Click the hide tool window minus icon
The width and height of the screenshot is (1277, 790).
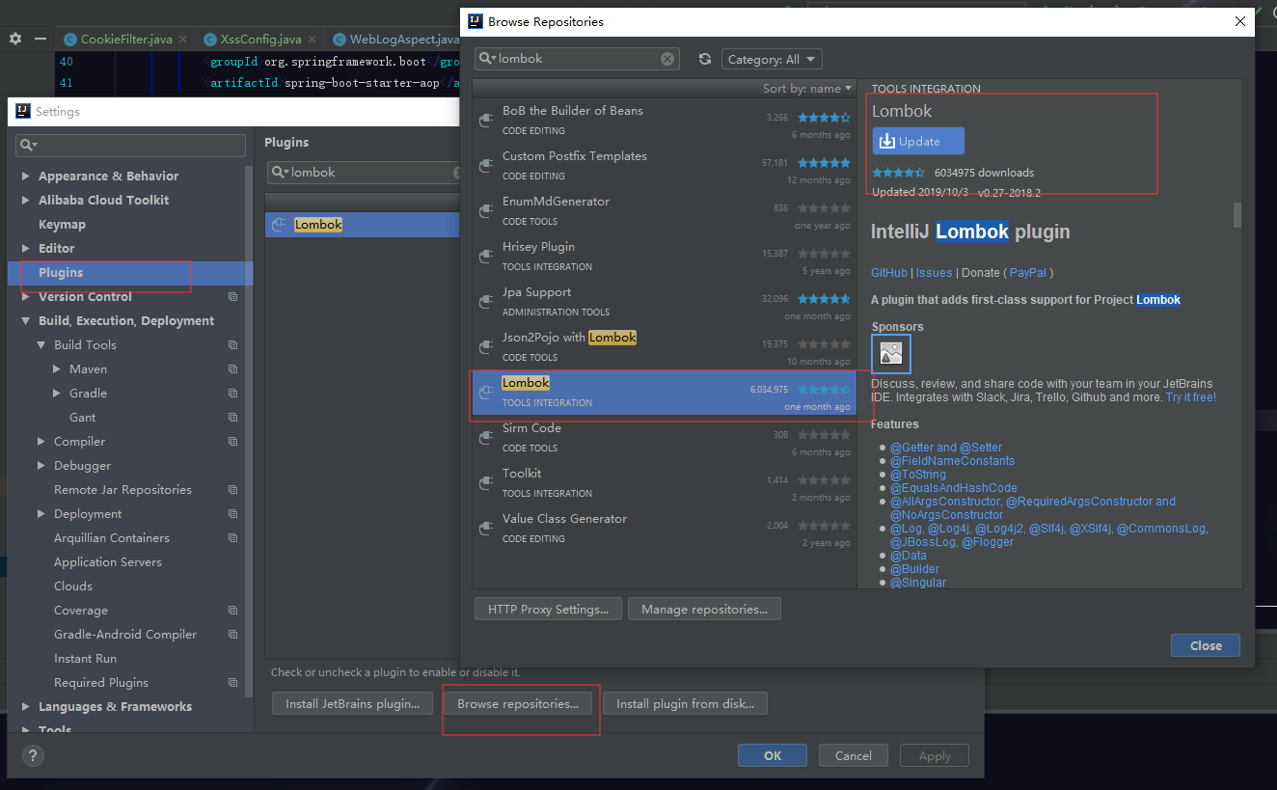(x=41, y=39)
